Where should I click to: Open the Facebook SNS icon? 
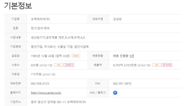115,93
